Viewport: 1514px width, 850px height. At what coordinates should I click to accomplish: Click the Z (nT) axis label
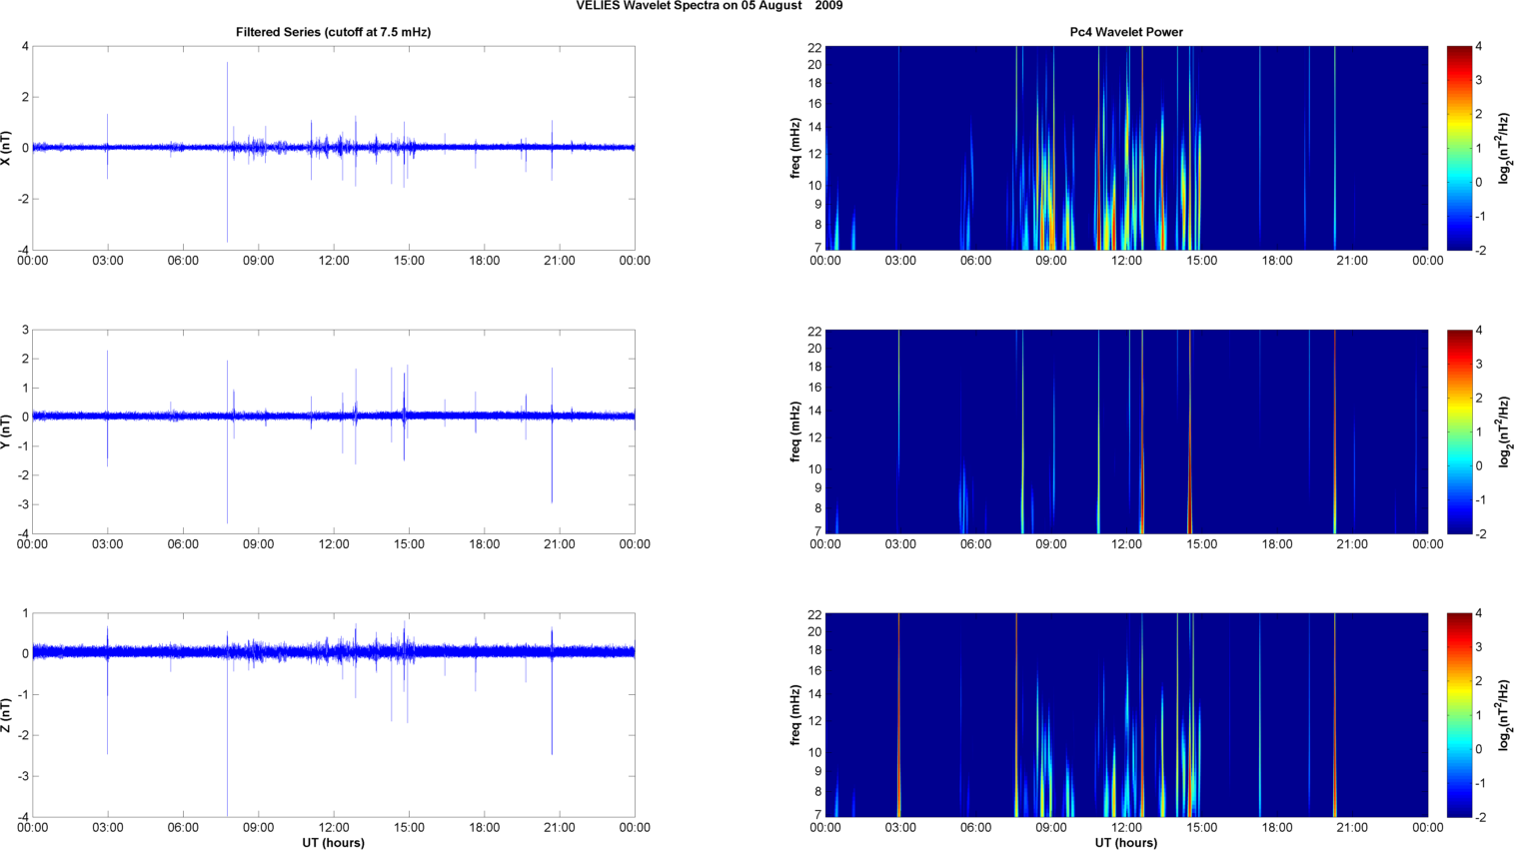[x=8, y=715]
